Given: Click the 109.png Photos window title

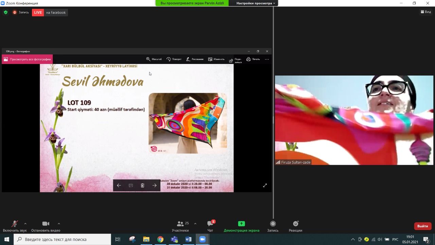Looking at the screenshot, I should coord(18,51).
